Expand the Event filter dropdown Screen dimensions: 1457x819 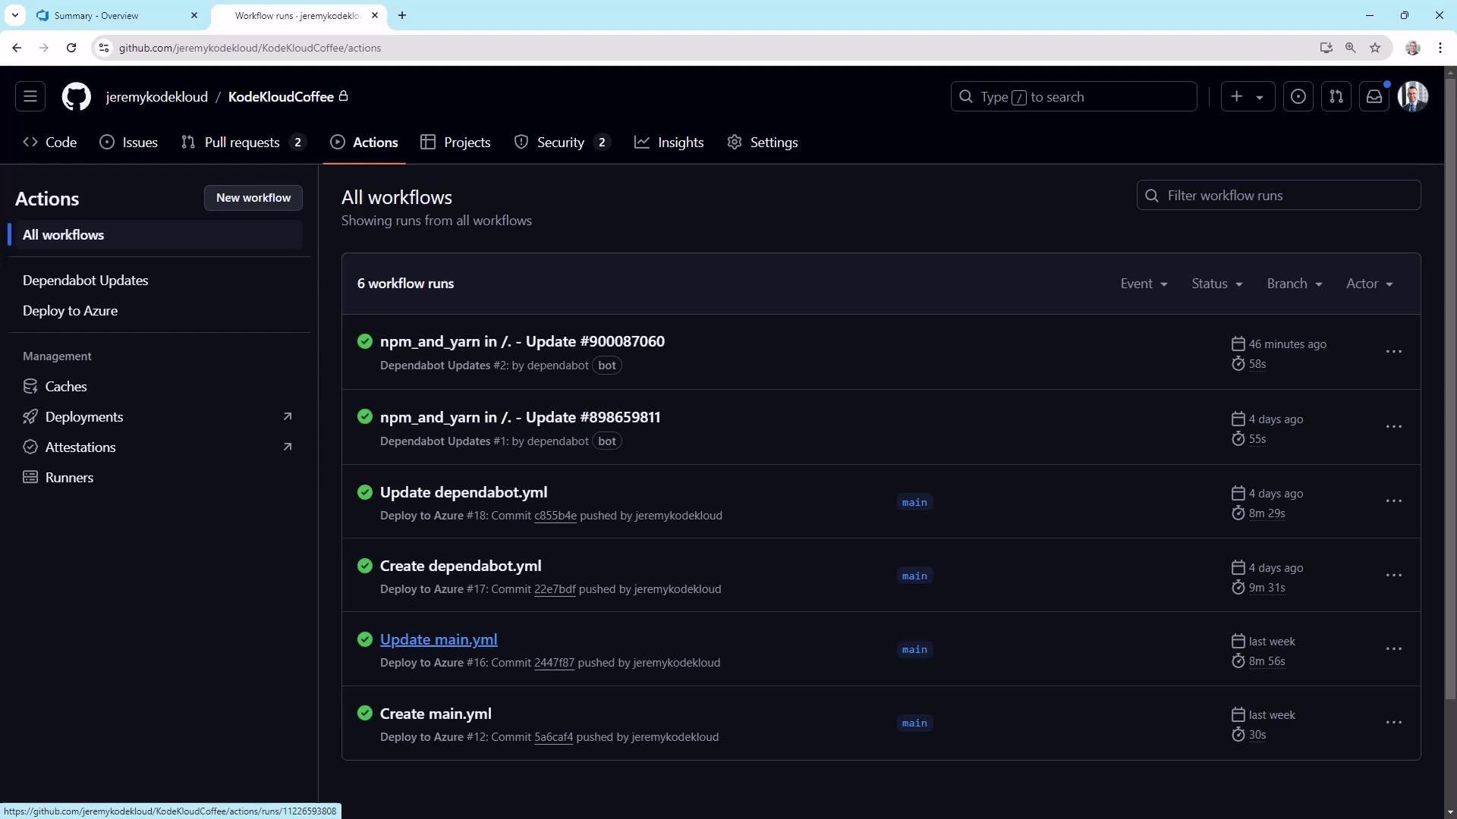point(1144,284)
